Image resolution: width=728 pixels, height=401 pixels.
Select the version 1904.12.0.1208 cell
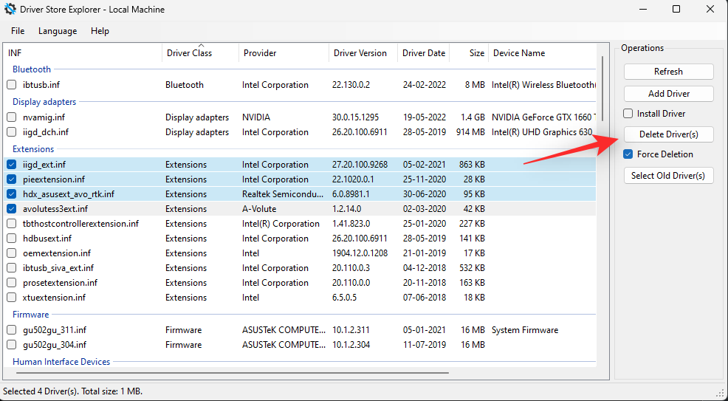coord(360,253)
